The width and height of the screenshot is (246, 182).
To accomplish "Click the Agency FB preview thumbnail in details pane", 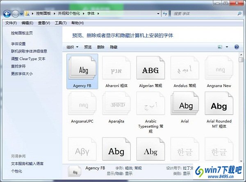I will [x=75, y=171].
